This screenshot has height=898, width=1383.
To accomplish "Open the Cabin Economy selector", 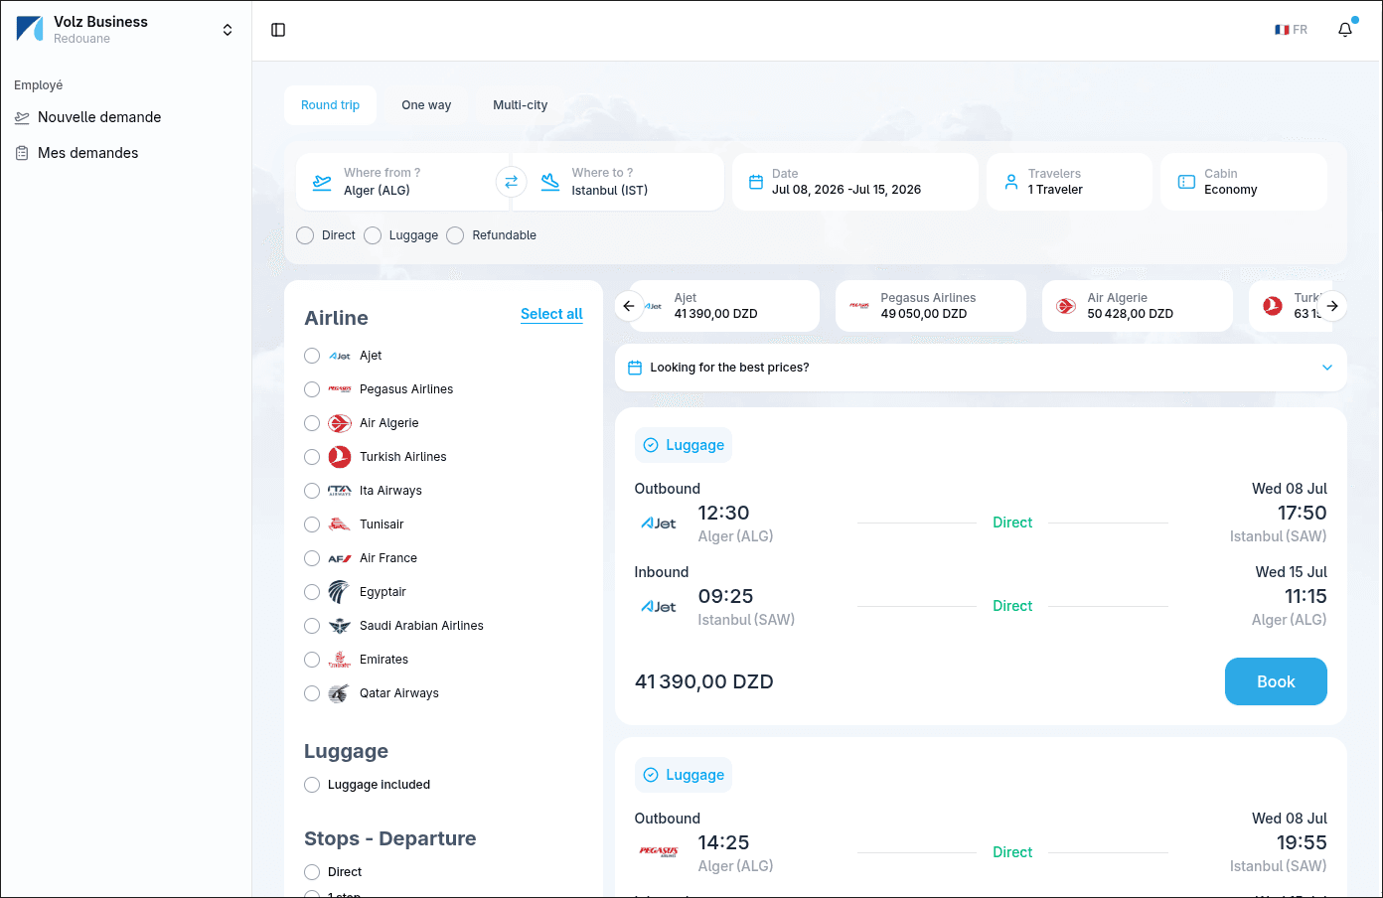I will click(1244, 182).
